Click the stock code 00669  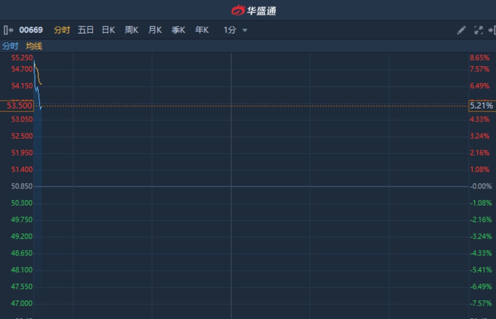click(x=31, y=30)
